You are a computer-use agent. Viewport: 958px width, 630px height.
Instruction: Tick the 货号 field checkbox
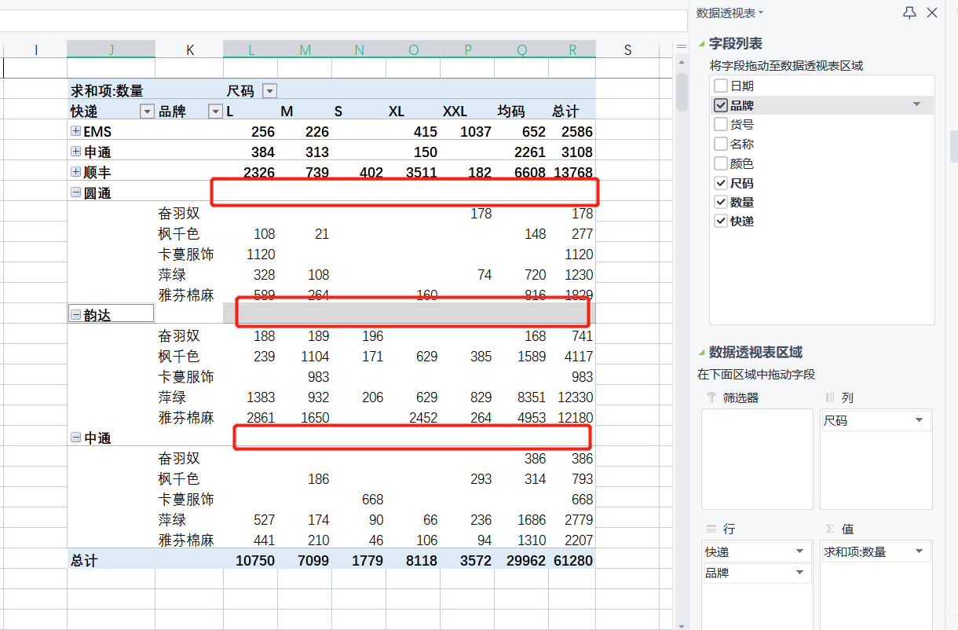[x=721, y=124]
